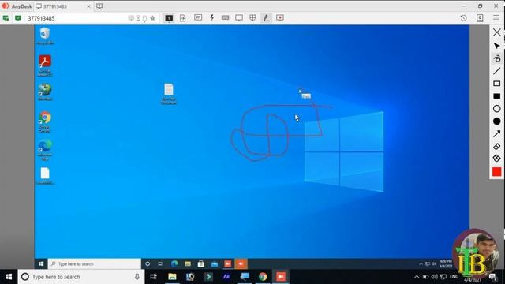The width and height of the screenshot is (505, 284).
Task: Open the lightning bolt actions menu
Action: coord(211,18)
